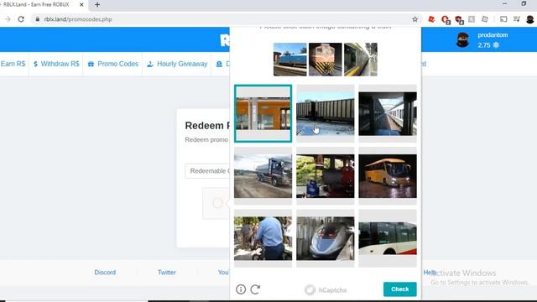
Task: Open the Discord footer link
Action: point(105,272)
